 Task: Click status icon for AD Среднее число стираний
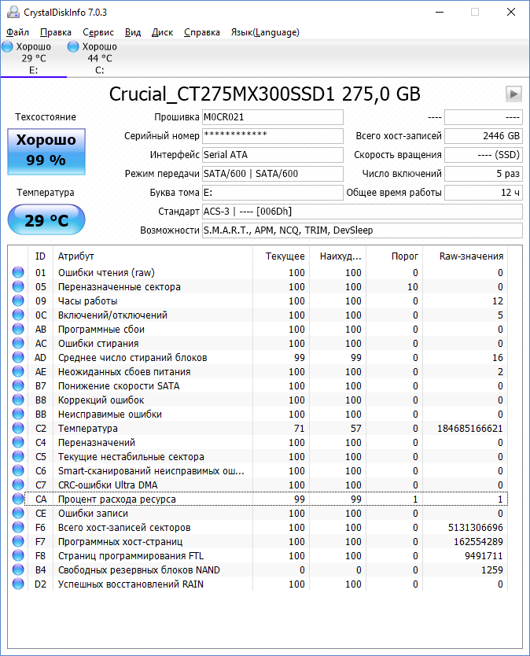(x=18, y=357)
